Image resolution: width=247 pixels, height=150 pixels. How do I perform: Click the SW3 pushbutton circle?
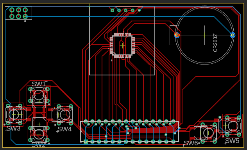coord(14,115)
